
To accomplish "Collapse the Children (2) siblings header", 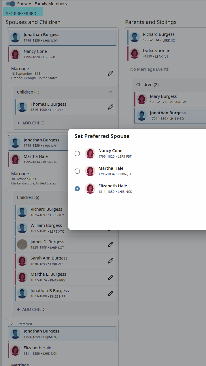I will click(148, 85).
